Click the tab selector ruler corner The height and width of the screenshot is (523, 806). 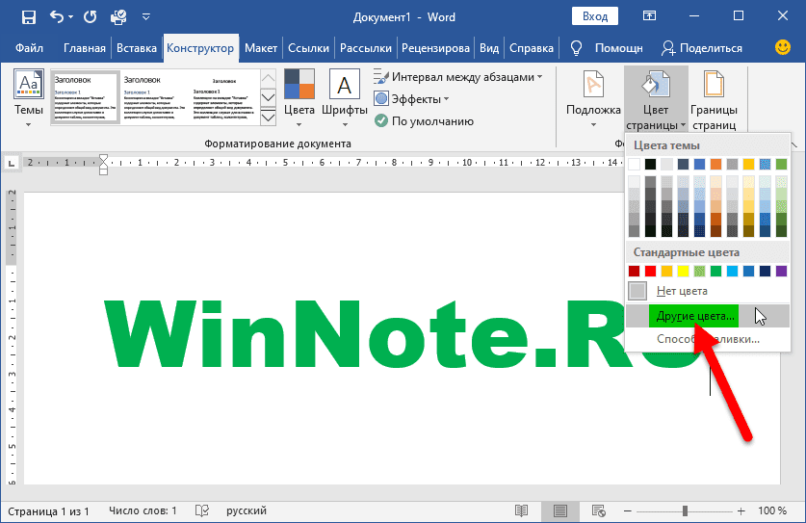[x=11, y=163]
